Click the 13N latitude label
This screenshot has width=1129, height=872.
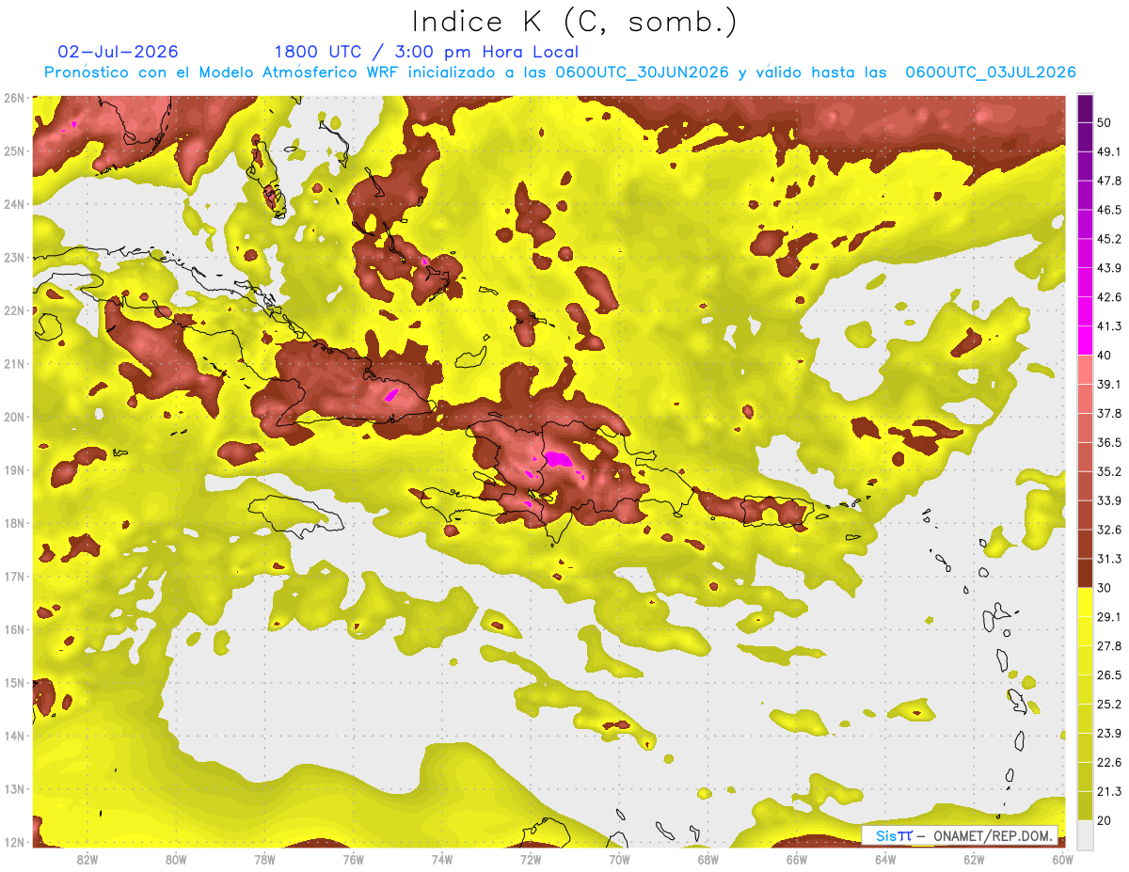click(13, 789)
